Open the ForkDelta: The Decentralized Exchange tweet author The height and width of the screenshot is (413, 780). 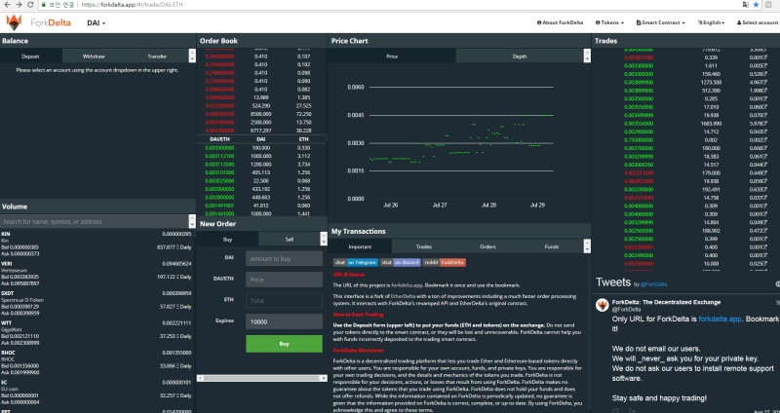coord(666,302)
